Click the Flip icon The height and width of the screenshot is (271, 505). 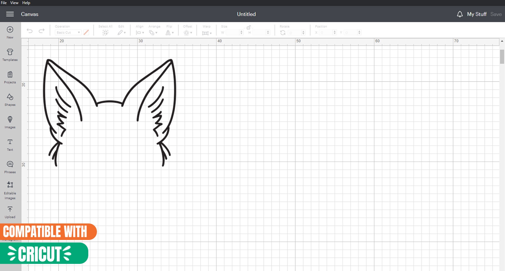coord(168,33)
